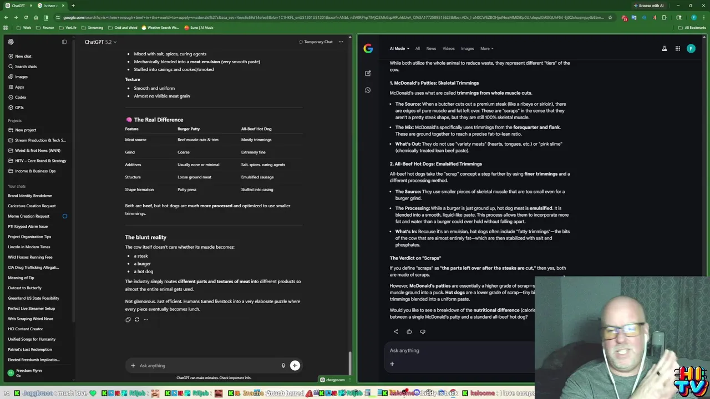Select the Images tab in Google search
The height and width of the screenshot is (399, 710).
[468, 49]
